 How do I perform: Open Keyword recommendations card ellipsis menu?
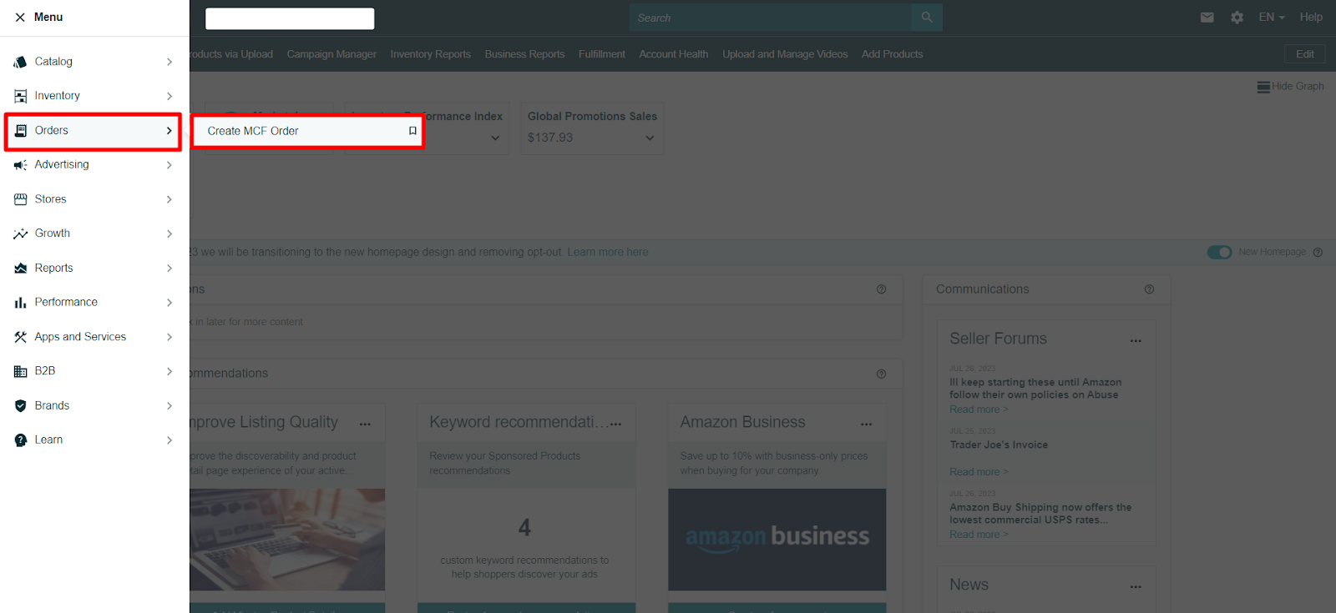click(x=616, y=424)
